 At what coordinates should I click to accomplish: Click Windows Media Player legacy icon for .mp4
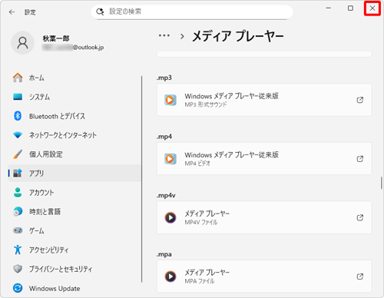170,159
